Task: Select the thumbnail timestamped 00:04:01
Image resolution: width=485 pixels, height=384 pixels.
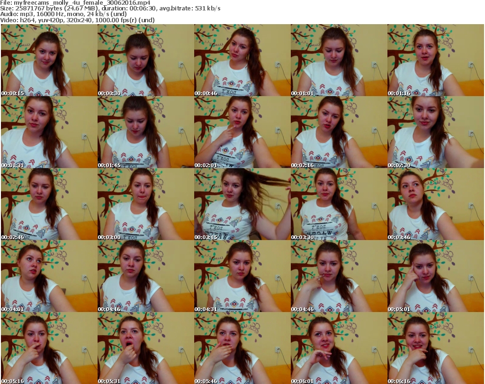Action: click(49, 276)
